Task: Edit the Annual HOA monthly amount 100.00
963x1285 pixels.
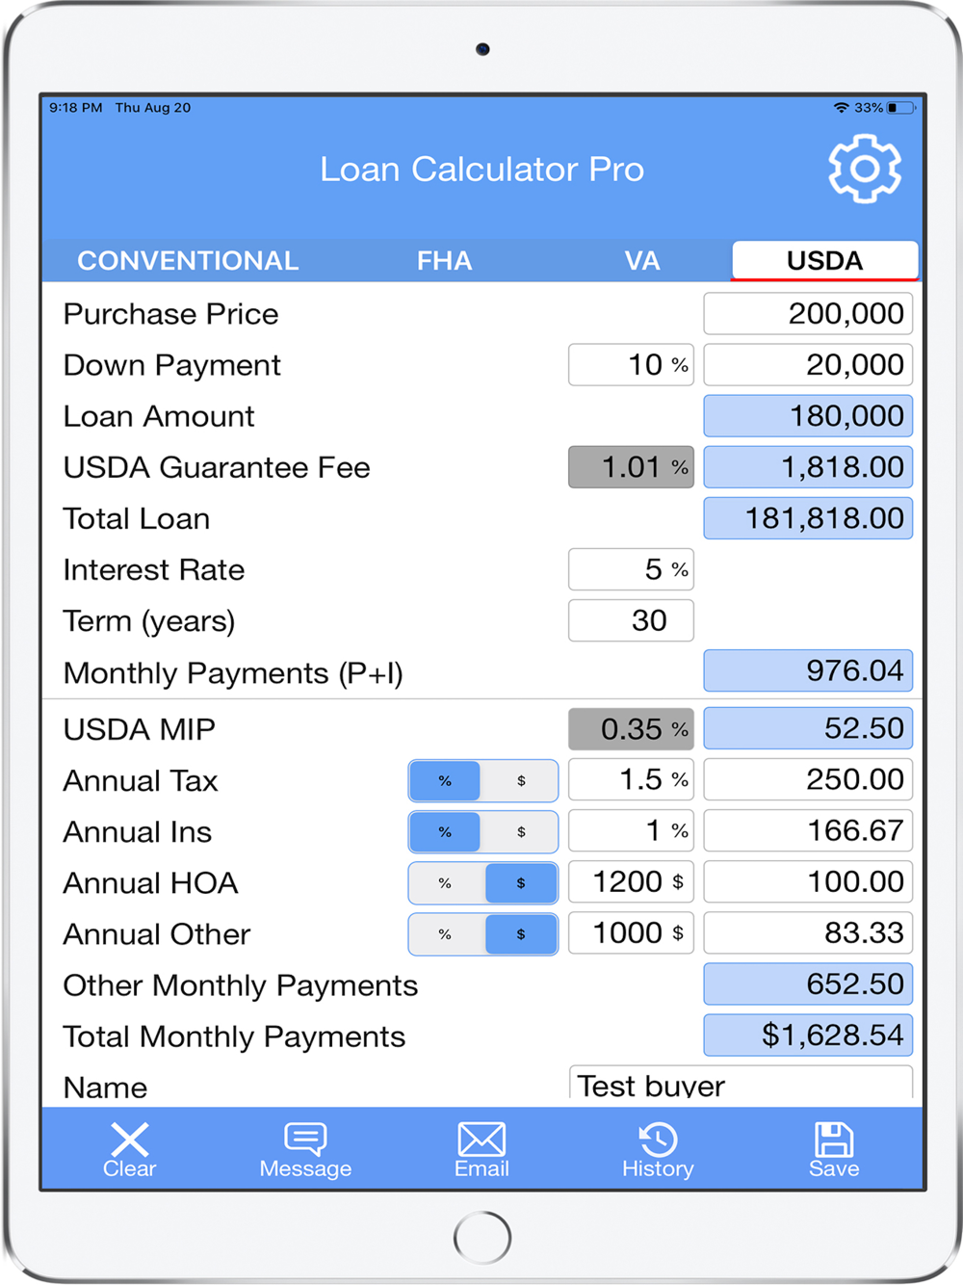Action: pyautogui.click(x=808, y=881)
